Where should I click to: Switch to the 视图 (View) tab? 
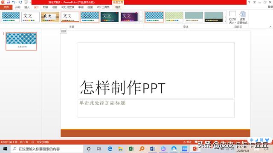pos(90,7)
